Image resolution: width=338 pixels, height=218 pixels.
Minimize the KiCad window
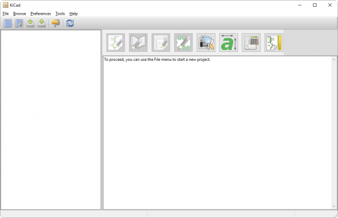point(300,5)
